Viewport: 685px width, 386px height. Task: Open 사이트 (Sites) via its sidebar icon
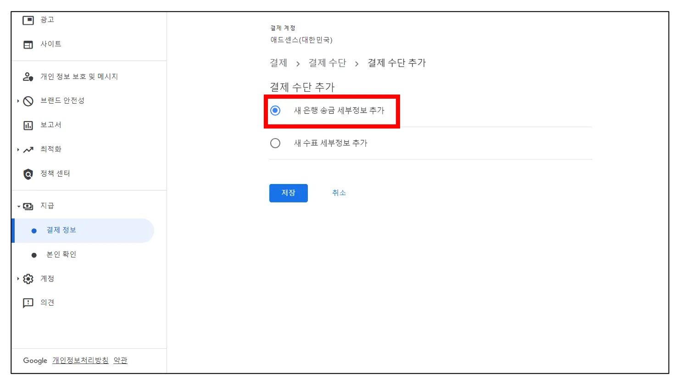click(x=28, y=44)
